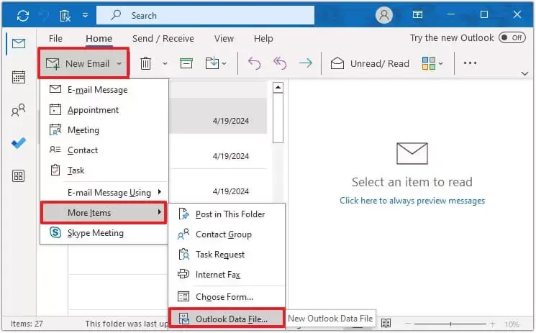This screenshot has height=333, width=536.
Task: Click Click here to always preview messages
Action: coord(412,201)
